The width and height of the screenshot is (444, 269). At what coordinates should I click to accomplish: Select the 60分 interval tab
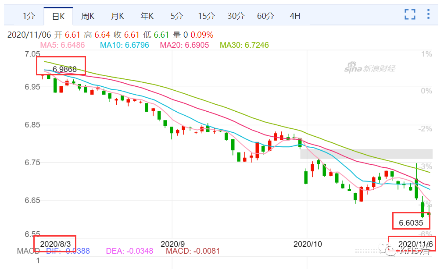(x=265, y=16)
